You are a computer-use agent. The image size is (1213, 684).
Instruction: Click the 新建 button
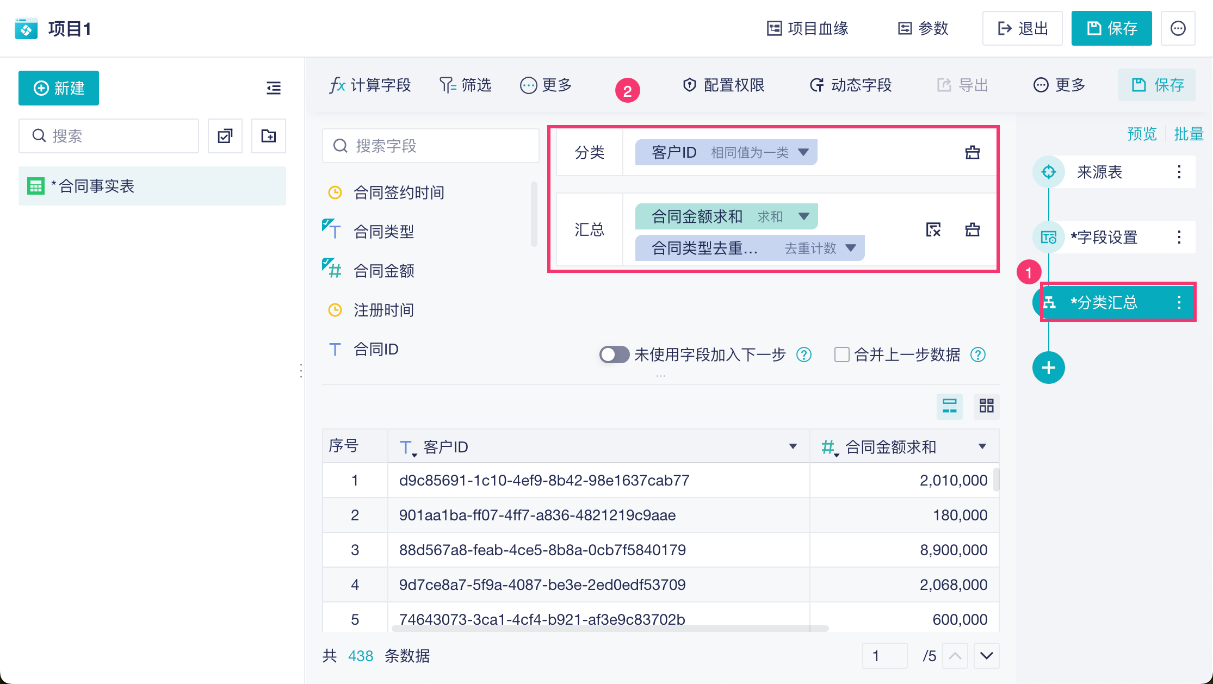tap(59, 88)
